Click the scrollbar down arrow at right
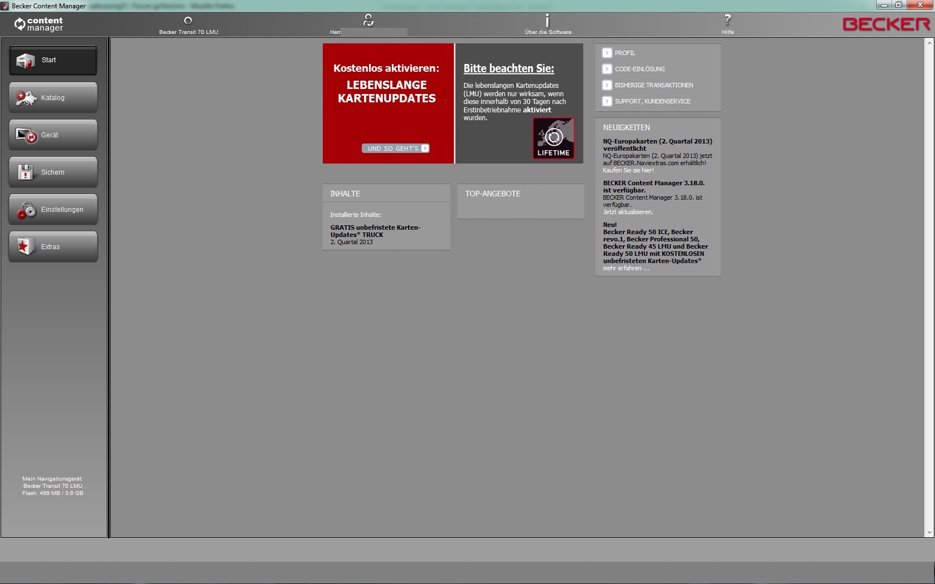This screenshot has width=935, height=584. (929, 533)
